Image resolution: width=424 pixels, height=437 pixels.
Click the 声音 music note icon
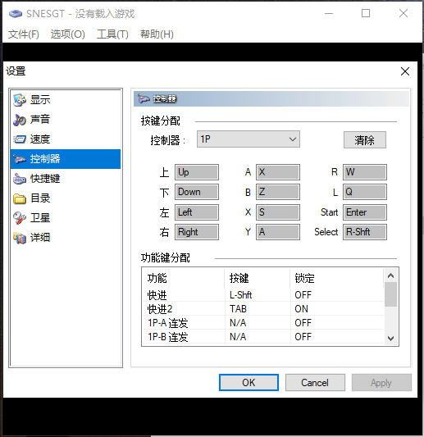click(x=20, y=120)
